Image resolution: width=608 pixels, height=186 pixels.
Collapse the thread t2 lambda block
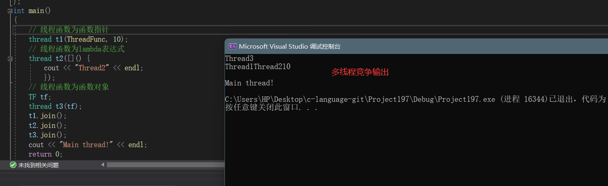[10, 59]
